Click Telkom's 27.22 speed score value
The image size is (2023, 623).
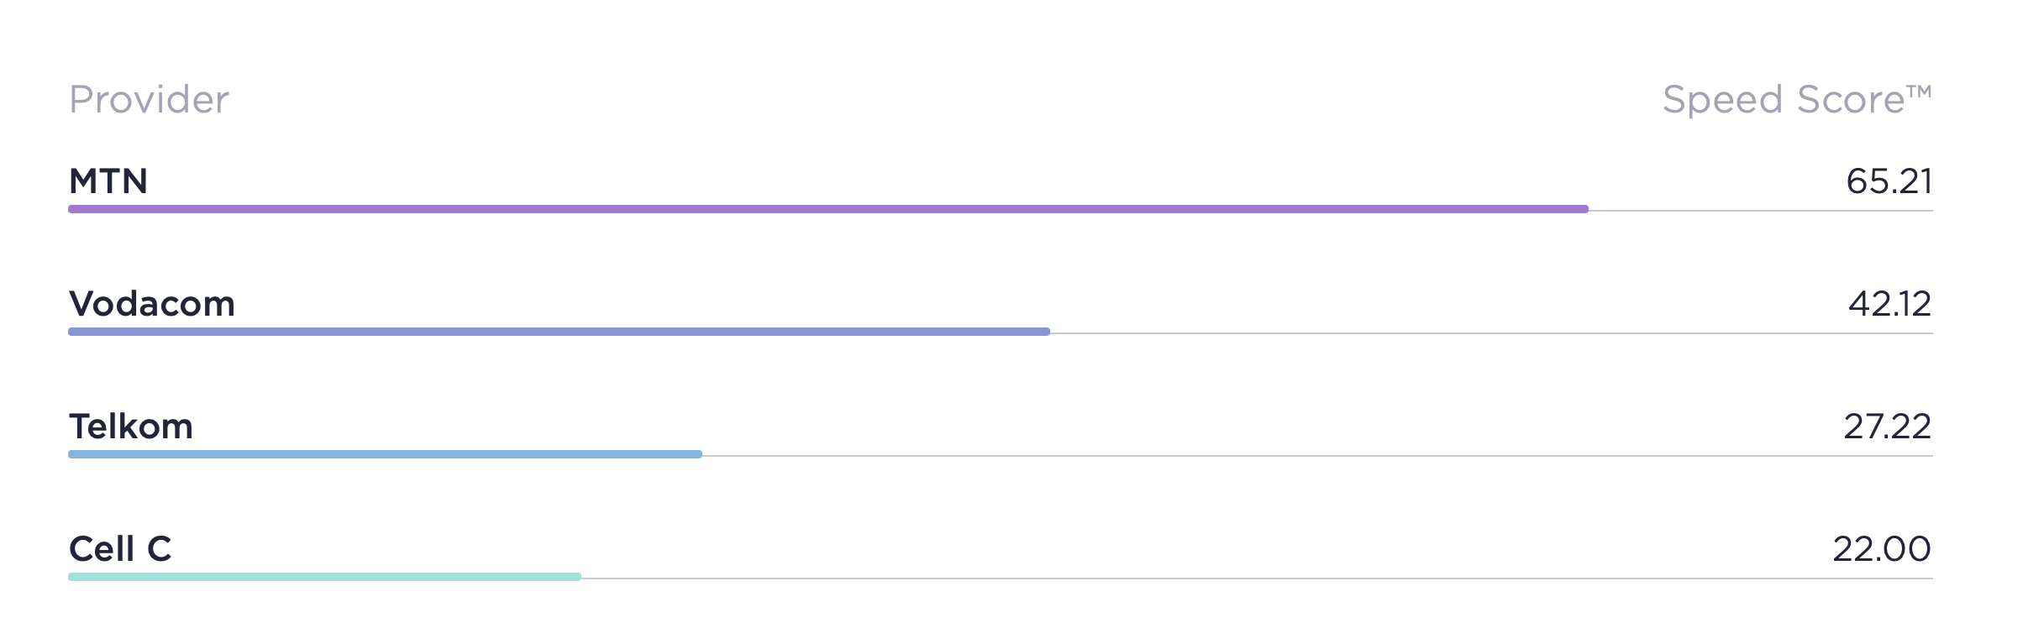[x=1888, y=427]
